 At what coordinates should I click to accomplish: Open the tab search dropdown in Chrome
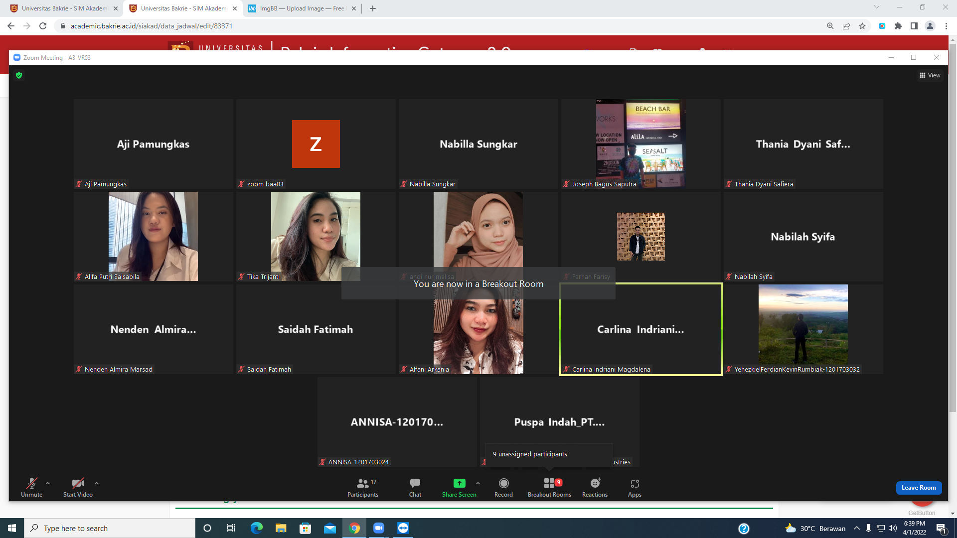pyautogui.click(x=877, y=7)
